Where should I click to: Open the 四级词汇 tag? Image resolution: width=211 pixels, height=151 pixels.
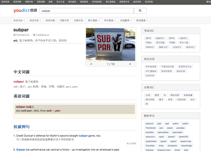coord(160,38)
